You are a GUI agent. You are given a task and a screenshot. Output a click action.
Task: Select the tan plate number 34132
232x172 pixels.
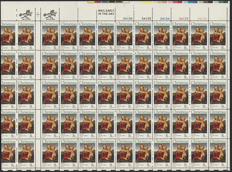point(202,19)
